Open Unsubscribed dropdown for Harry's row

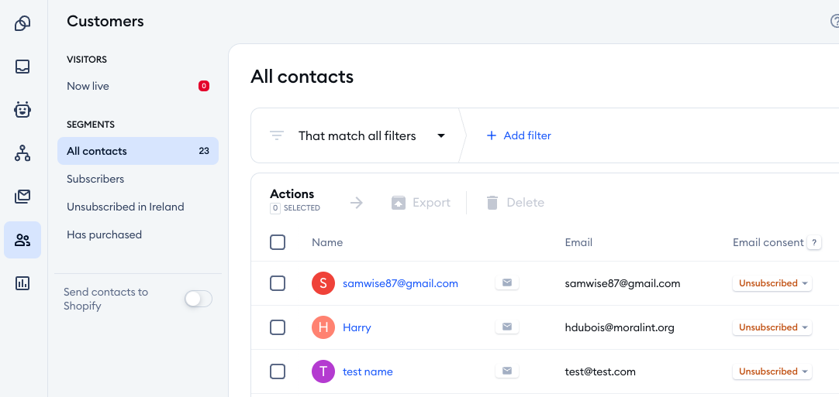click(772, 327)
